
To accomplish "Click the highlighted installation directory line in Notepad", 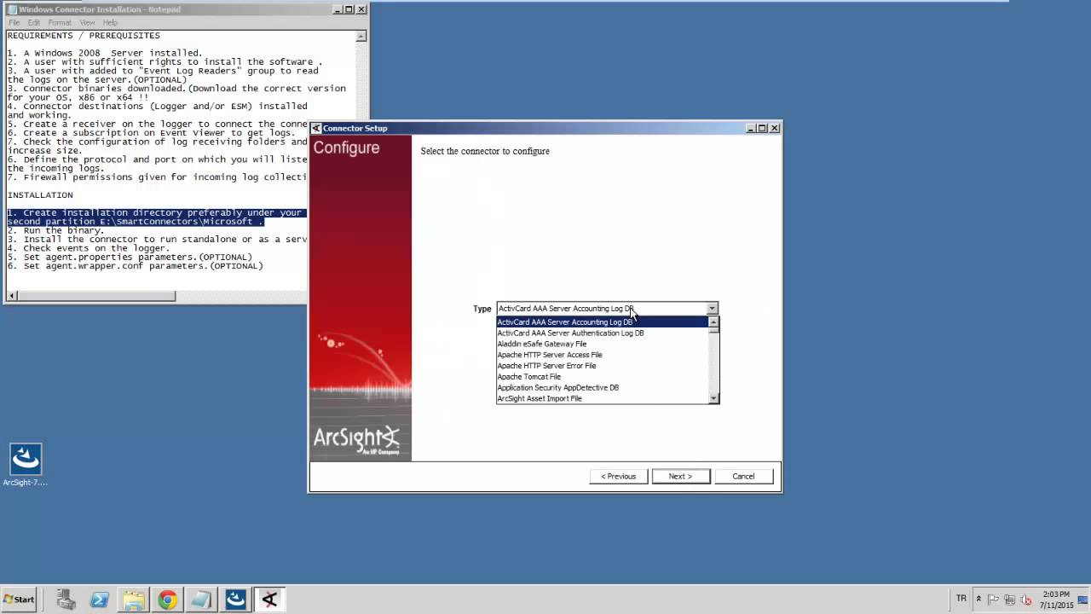I will coord(156,217).
